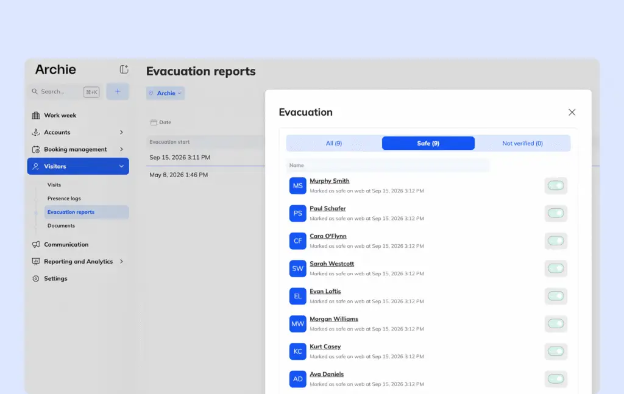Switch to the Safe (9) tab
The width and height of the screenshot is (624, 394).
428,143
